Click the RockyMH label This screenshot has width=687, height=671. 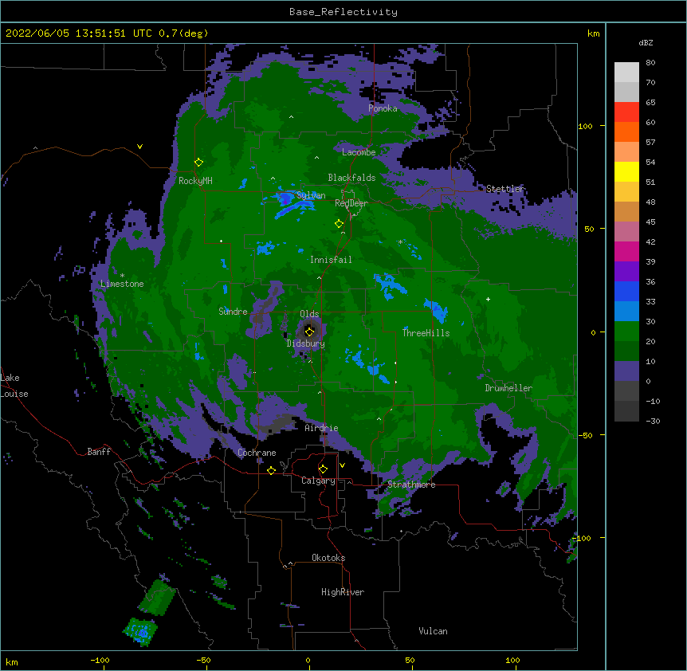[195, 181]
